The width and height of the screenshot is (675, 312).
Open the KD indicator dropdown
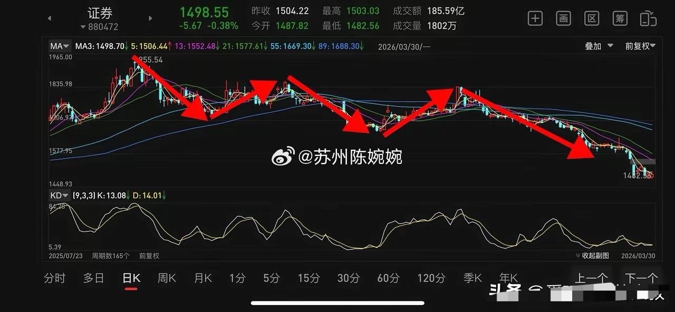coord(59,195)
